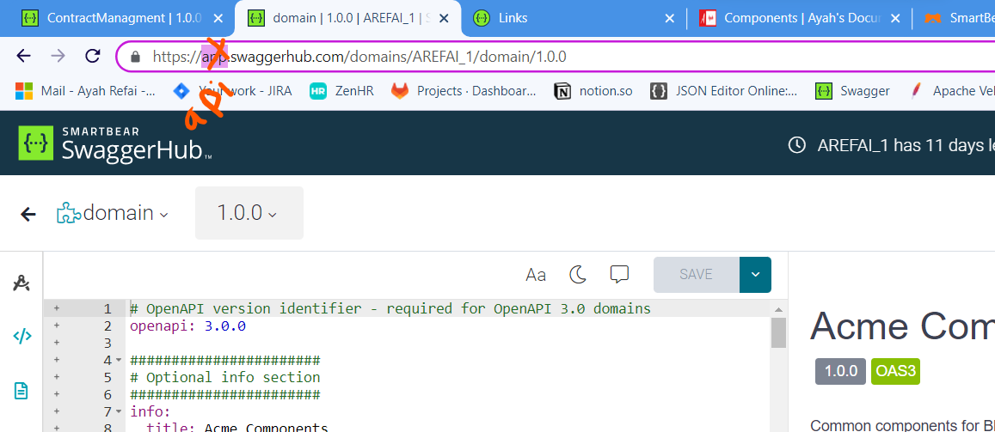Click the plus marker on line 2

[57, 326]
